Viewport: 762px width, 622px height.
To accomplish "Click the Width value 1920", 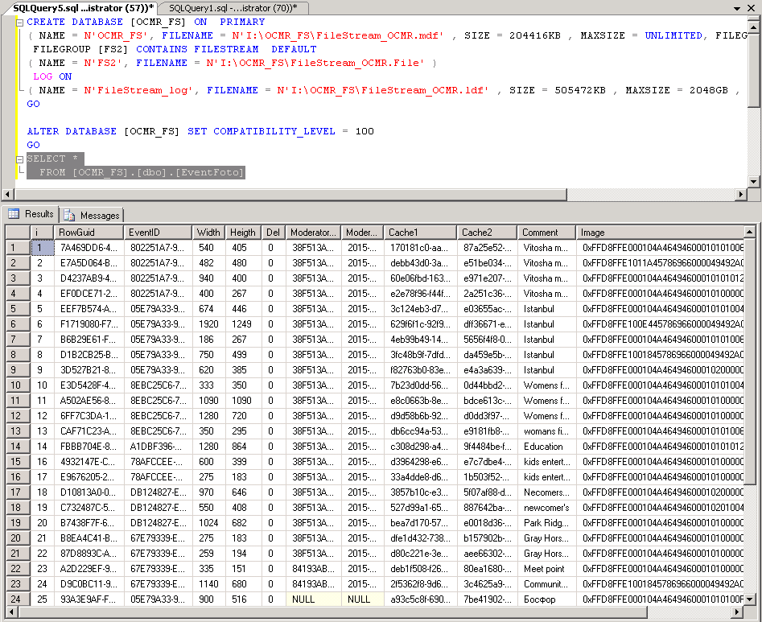I will click(208, 324).
